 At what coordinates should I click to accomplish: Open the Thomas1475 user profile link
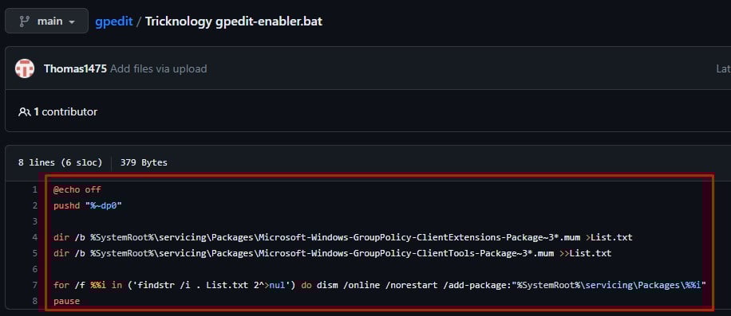(x=75, y=68)
